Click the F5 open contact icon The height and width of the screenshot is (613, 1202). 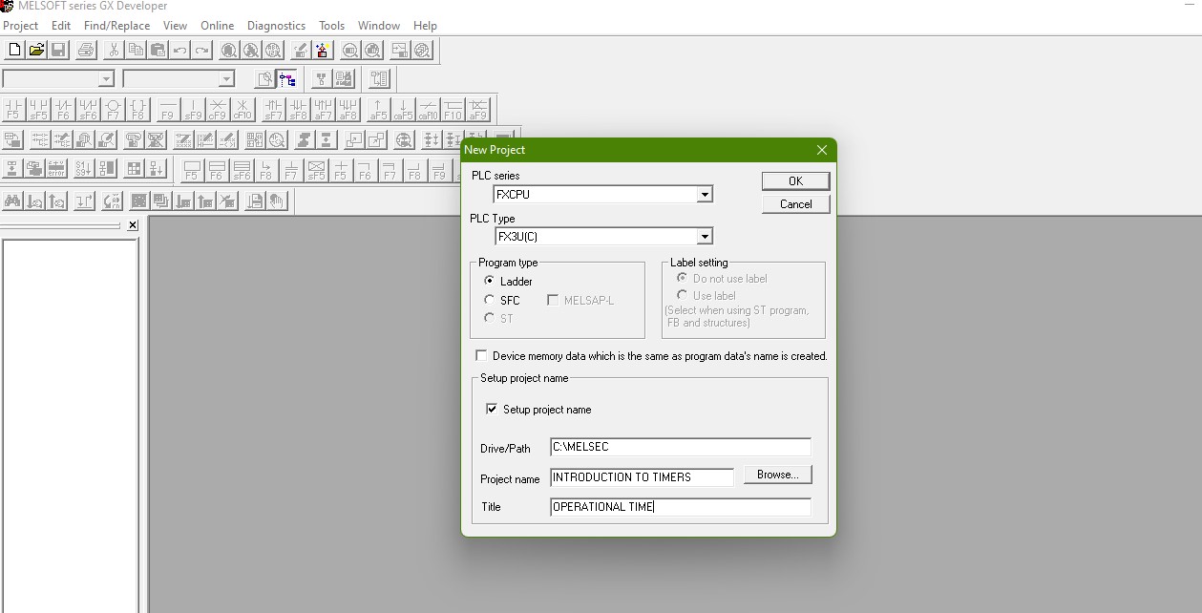point(13,110)
